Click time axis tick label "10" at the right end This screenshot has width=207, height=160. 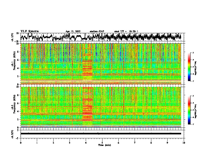184,143
